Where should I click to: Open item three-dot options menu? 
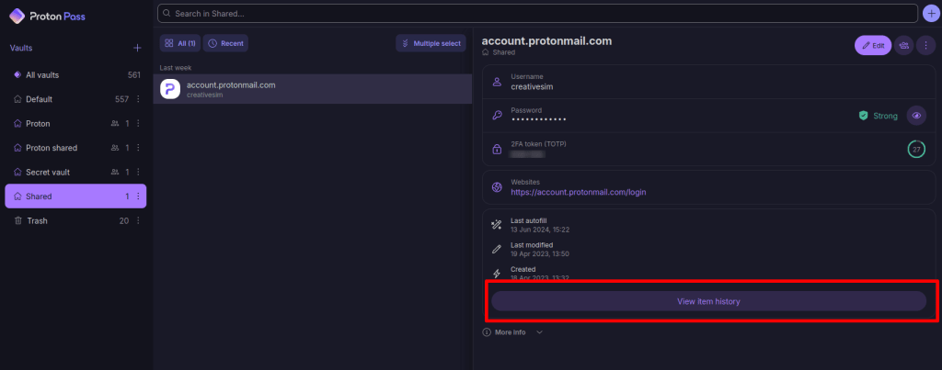point(925,45)
